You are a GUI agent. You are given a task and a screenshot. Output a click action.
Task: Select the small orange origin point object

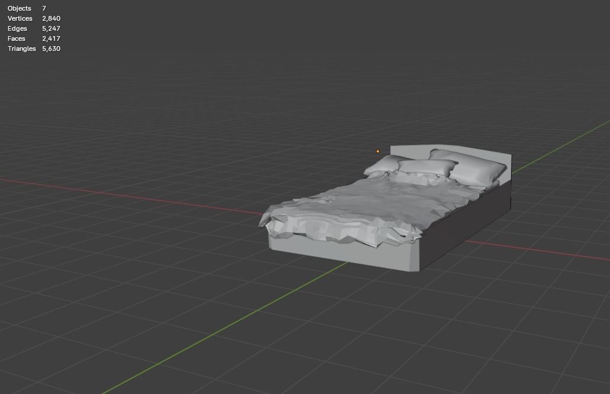pos(377,151)
